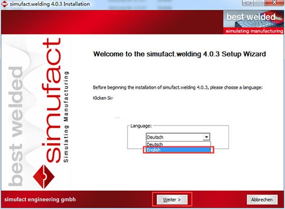Click the Language: group label

click(x=141, y=126)
